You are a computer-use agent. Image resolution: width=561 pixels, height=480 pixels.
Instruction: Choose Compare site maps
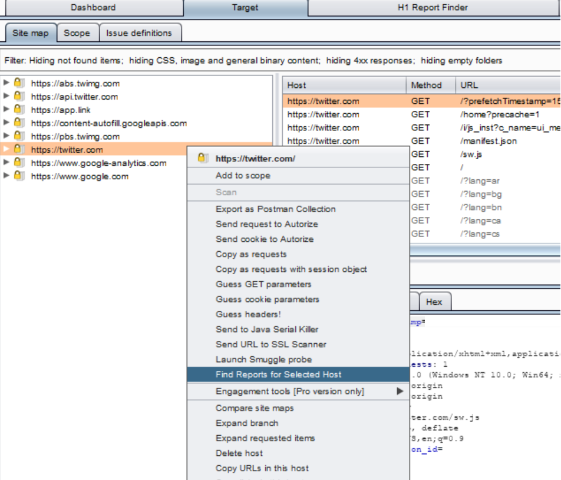point(298,408)
